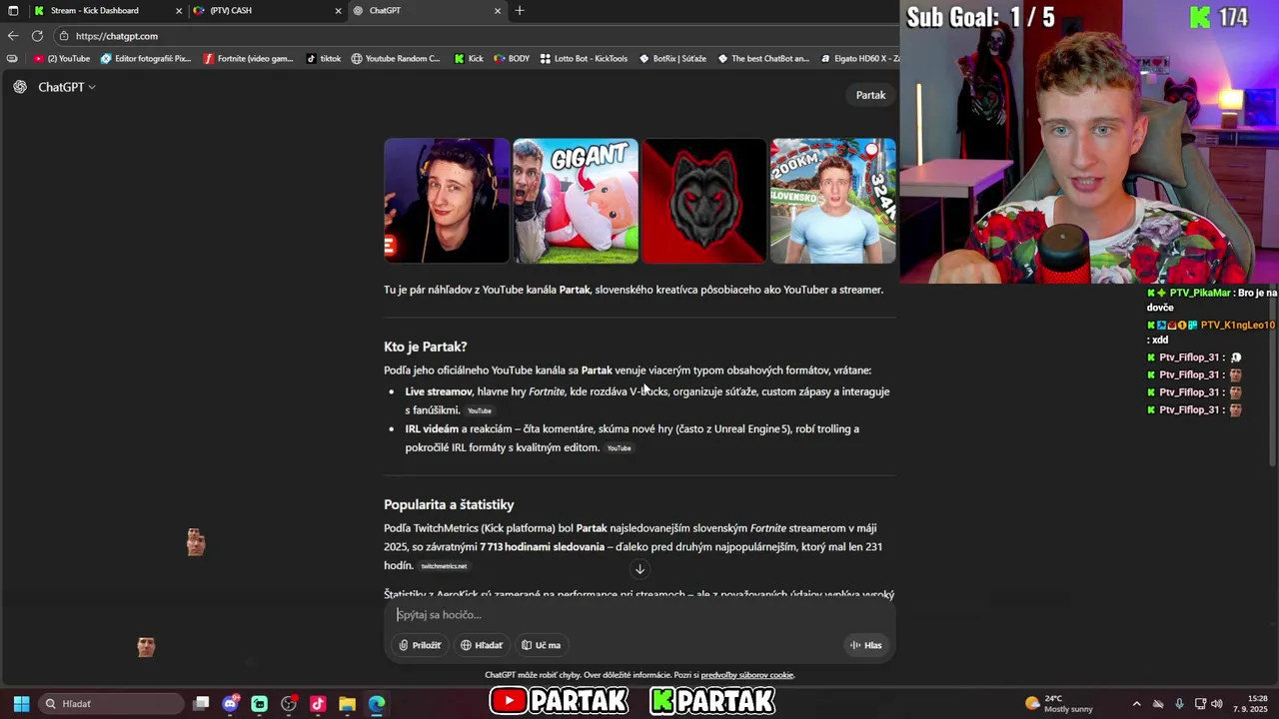The width and height of the screenshot is (1279, 719).
Task: Open predvoľby súborov cookie link
Action: tap(747, 675)
